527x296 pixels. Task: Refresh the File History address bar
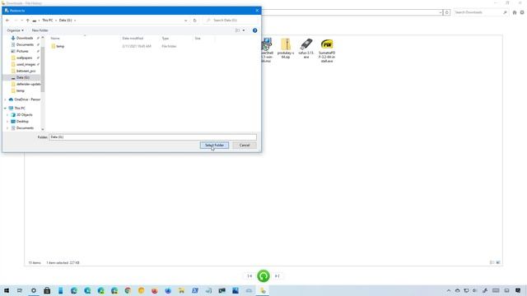[446, 12]
